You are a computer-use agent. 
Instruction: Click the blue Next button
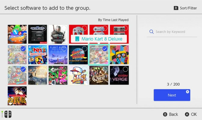[x=172, y=95]
